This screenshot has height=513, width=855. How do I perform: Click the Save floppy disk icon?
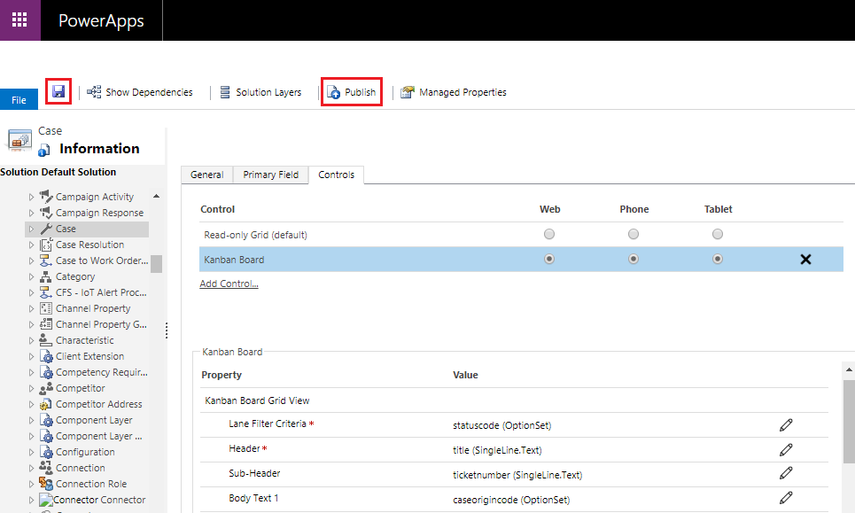pos(58,91)
